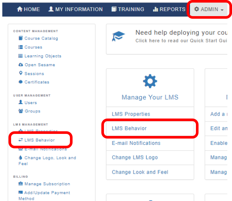Open the HOME nav item
The image size is (232, 201).
(x=28, y=9)
